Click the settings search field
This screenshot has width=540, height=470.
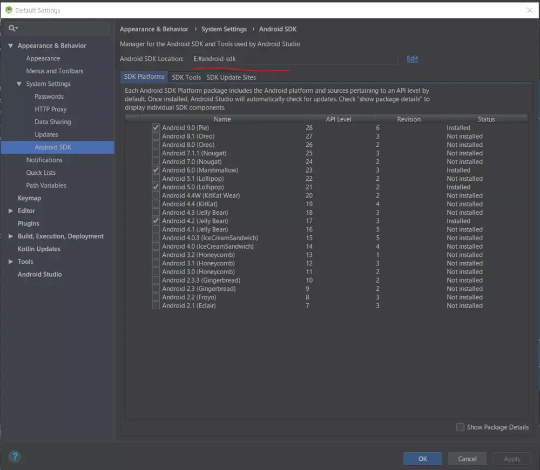pos(58,28)
